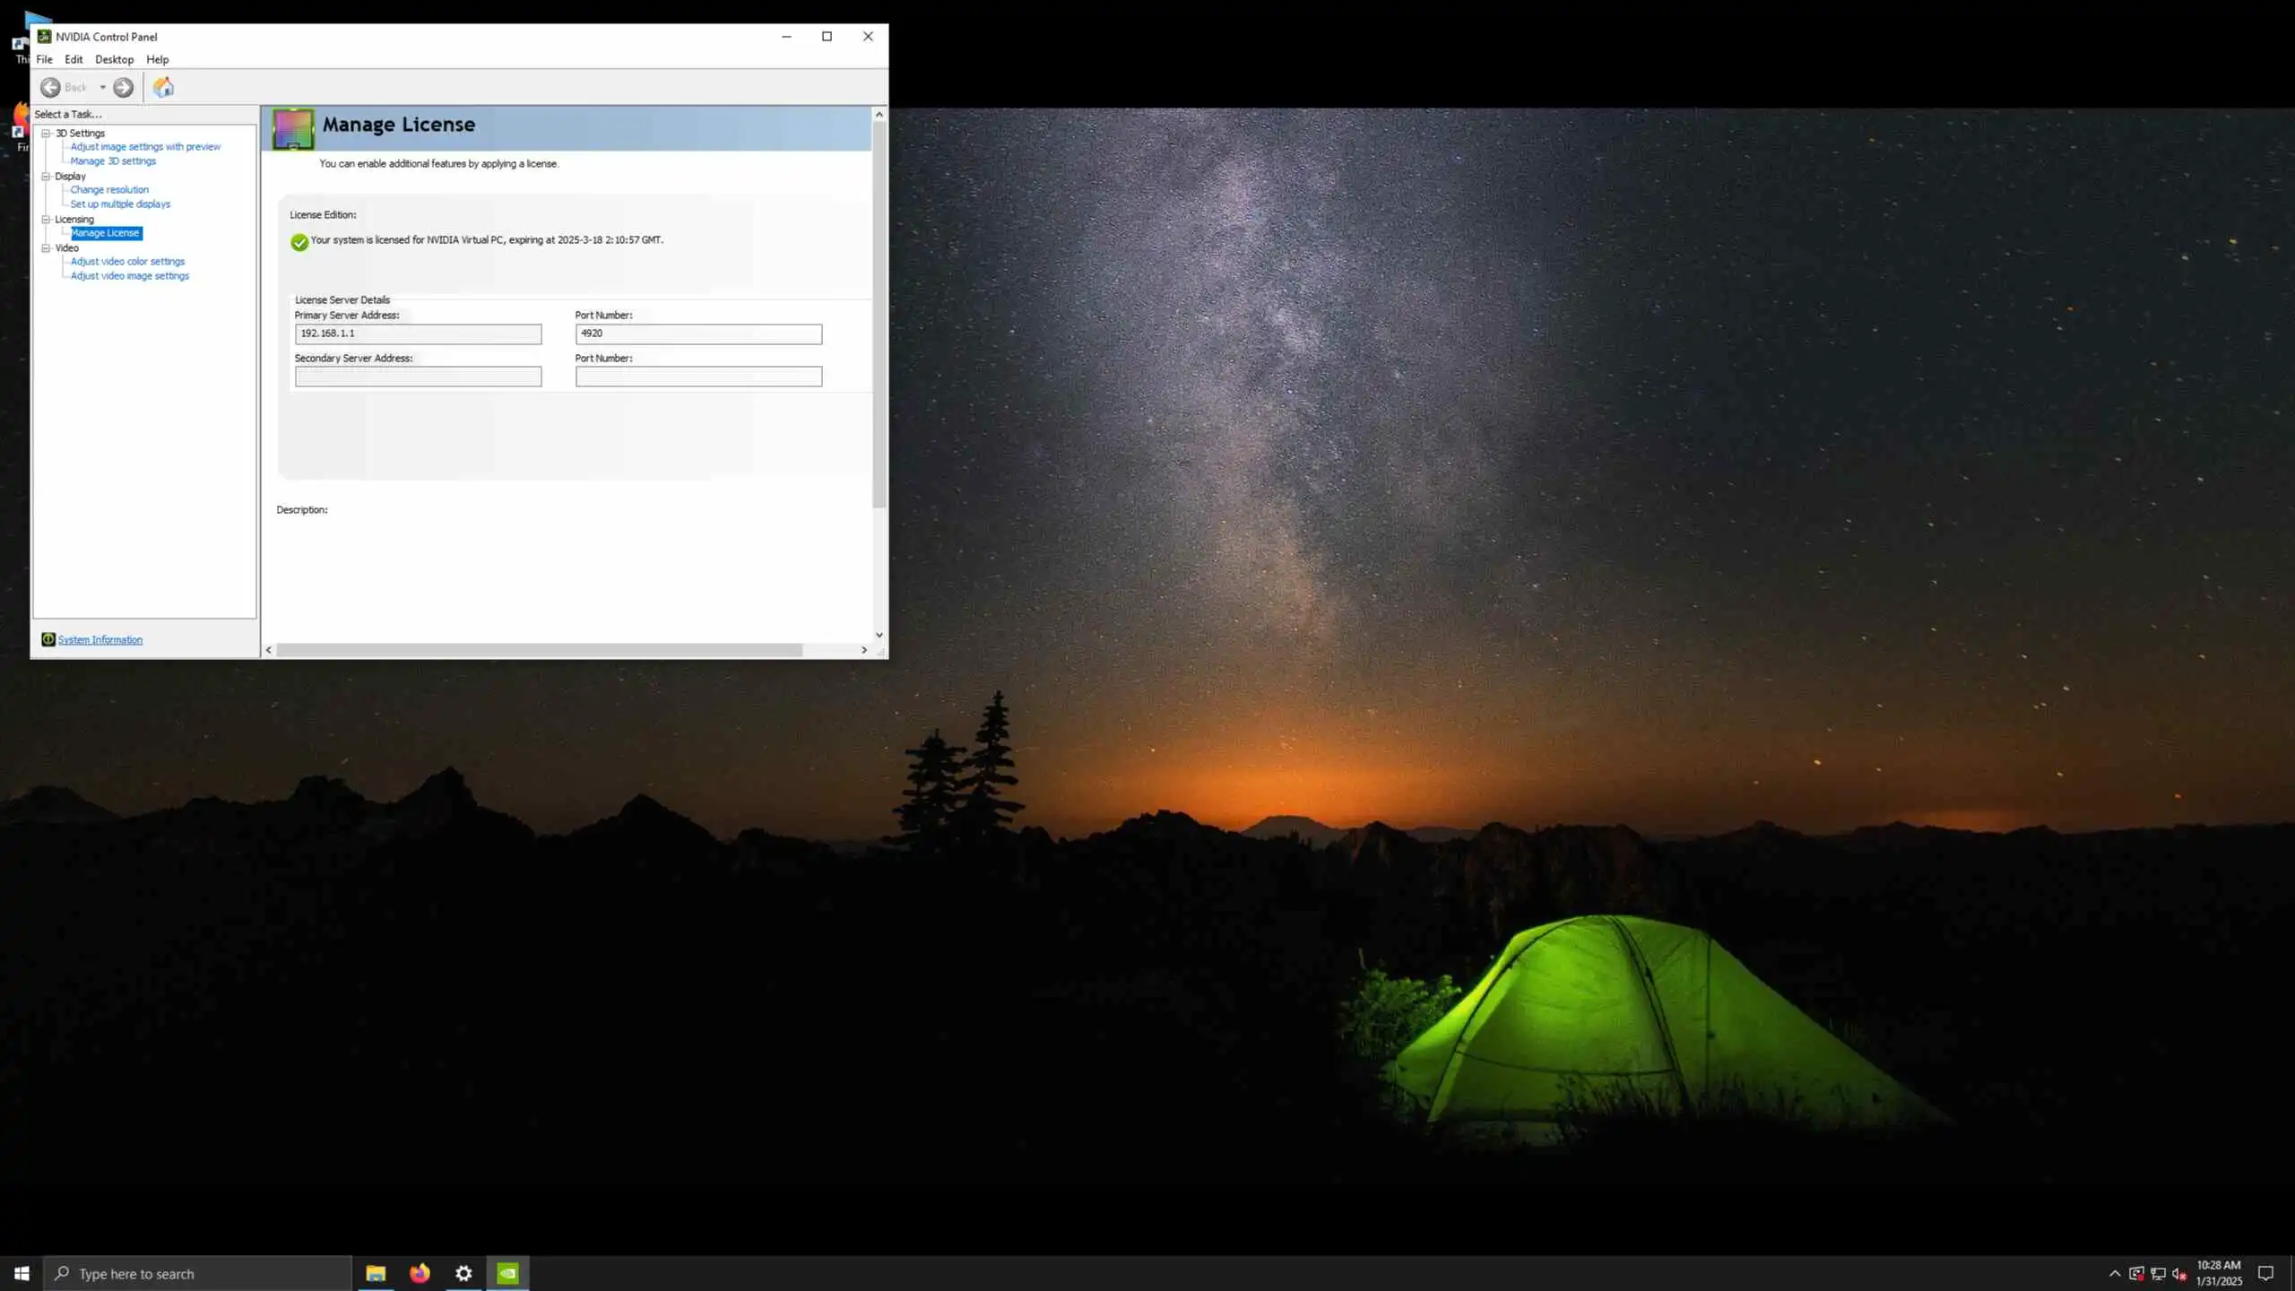Click the Back arrow toolbar icon

[x=50, y=87]
